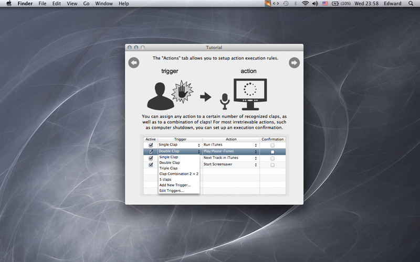The height and width of the screenshot is (262, 420).
Task: Open the Single Clap trigger dropdown in first row
Action: point(198,145)
